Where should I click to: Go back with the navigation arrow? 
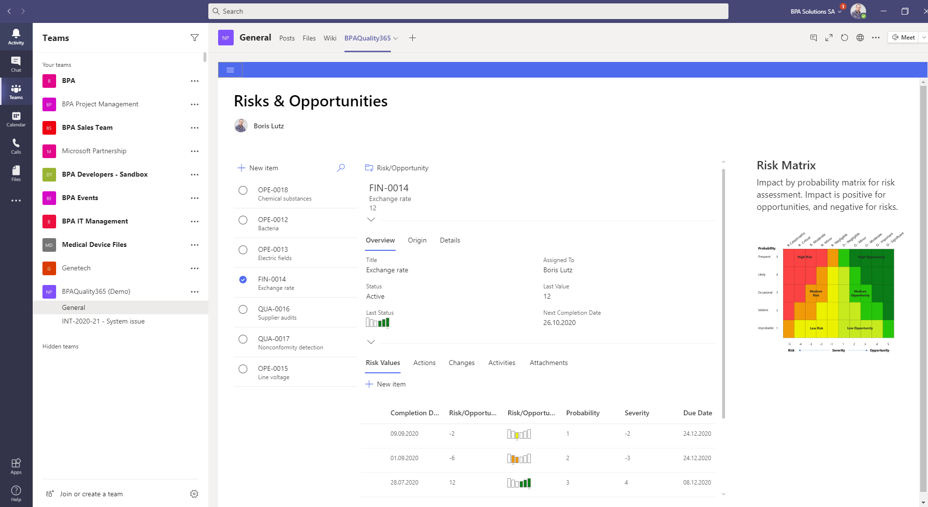(9, 11)
